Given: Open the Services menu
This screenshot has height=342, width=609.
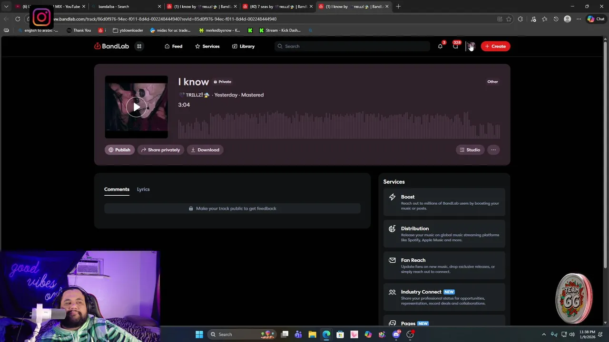Looking at the screenshot, I should click(x=207, y=46).
